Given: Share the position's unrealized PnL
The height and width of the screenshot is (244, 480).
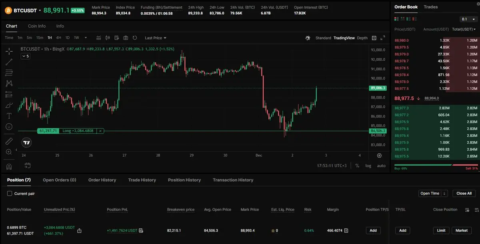Looking at the screenshot, I should [x=79, y=230].
